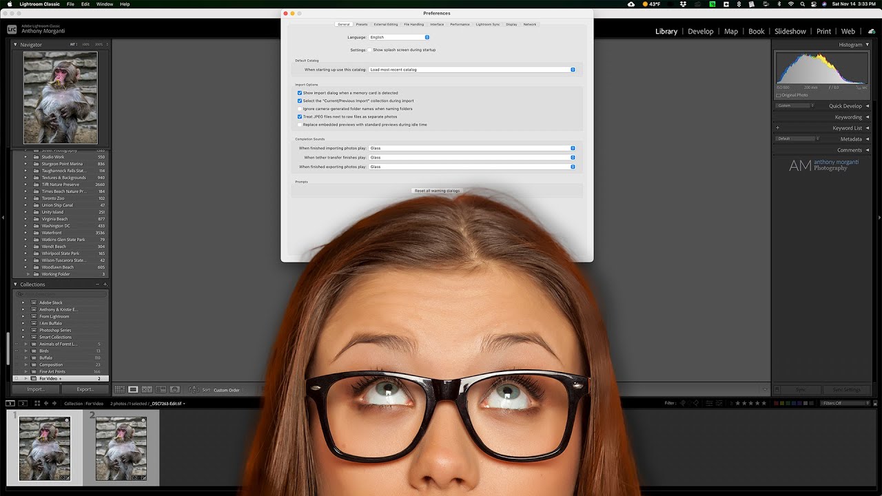This screenshot has width=882, height=496.
Task: Toggle Show splash screen during startup
Action: pos(370,50)
